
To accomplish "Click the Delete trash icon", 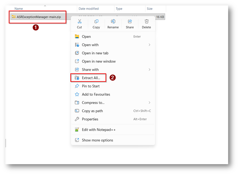I will pos(146,21).
